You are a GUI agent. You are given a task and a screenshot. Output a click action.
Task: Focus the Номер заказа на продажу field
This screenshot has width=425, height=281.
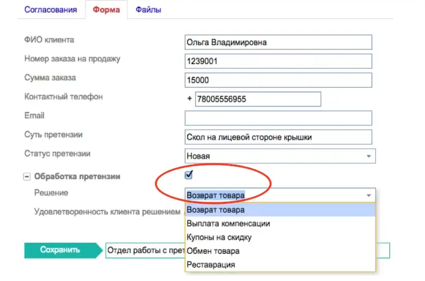pyautogui.click(x=278, y=61)
